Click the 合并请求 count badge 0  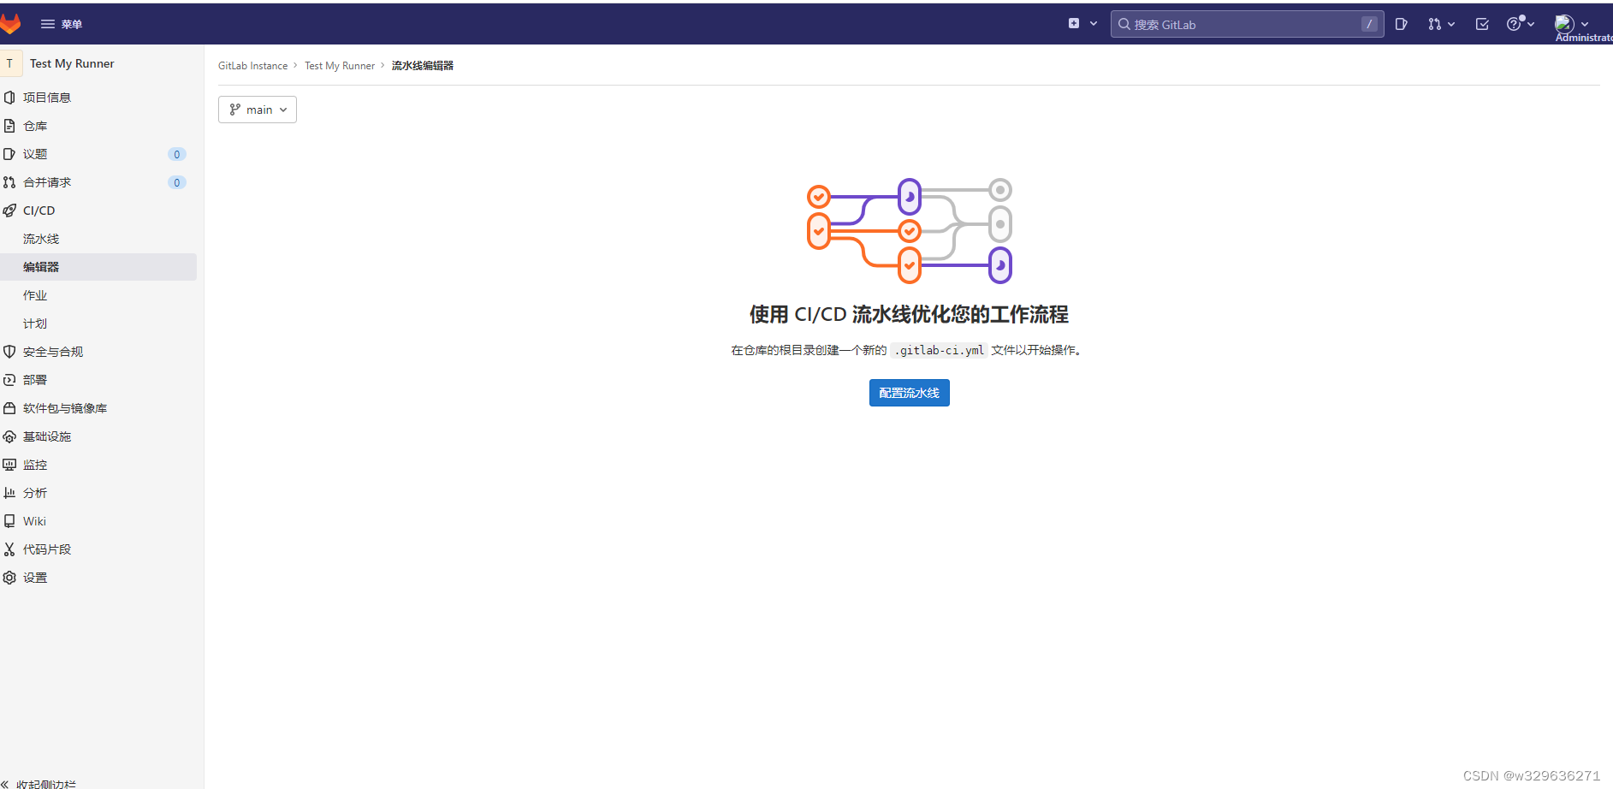click(x=177, y=182)
